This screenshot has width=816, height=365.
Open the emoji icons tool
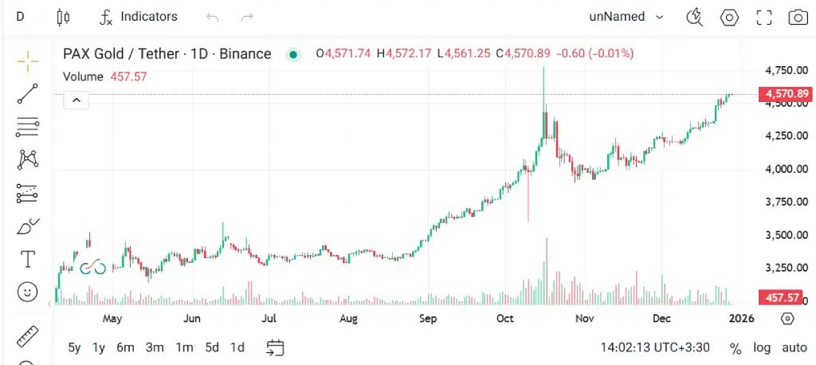click(x=28, y=292)
